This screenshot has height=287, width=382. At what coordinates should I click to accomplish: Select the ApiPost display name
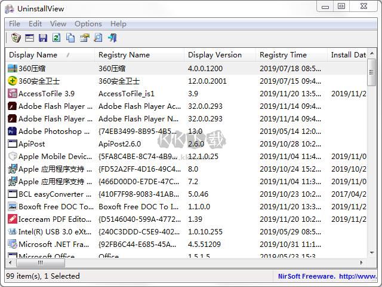32,143
